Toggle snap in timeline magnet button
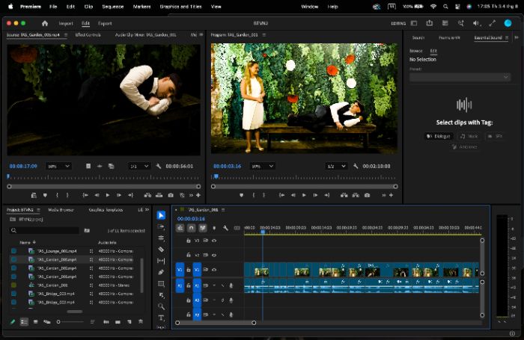The image size is (524, 340). click(x=191, y=228)
